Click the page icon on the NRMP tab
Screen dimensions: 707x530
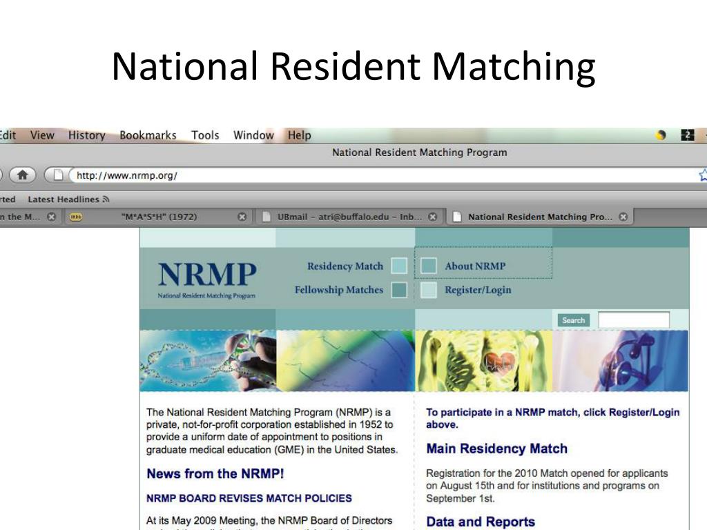click(457, 217)
